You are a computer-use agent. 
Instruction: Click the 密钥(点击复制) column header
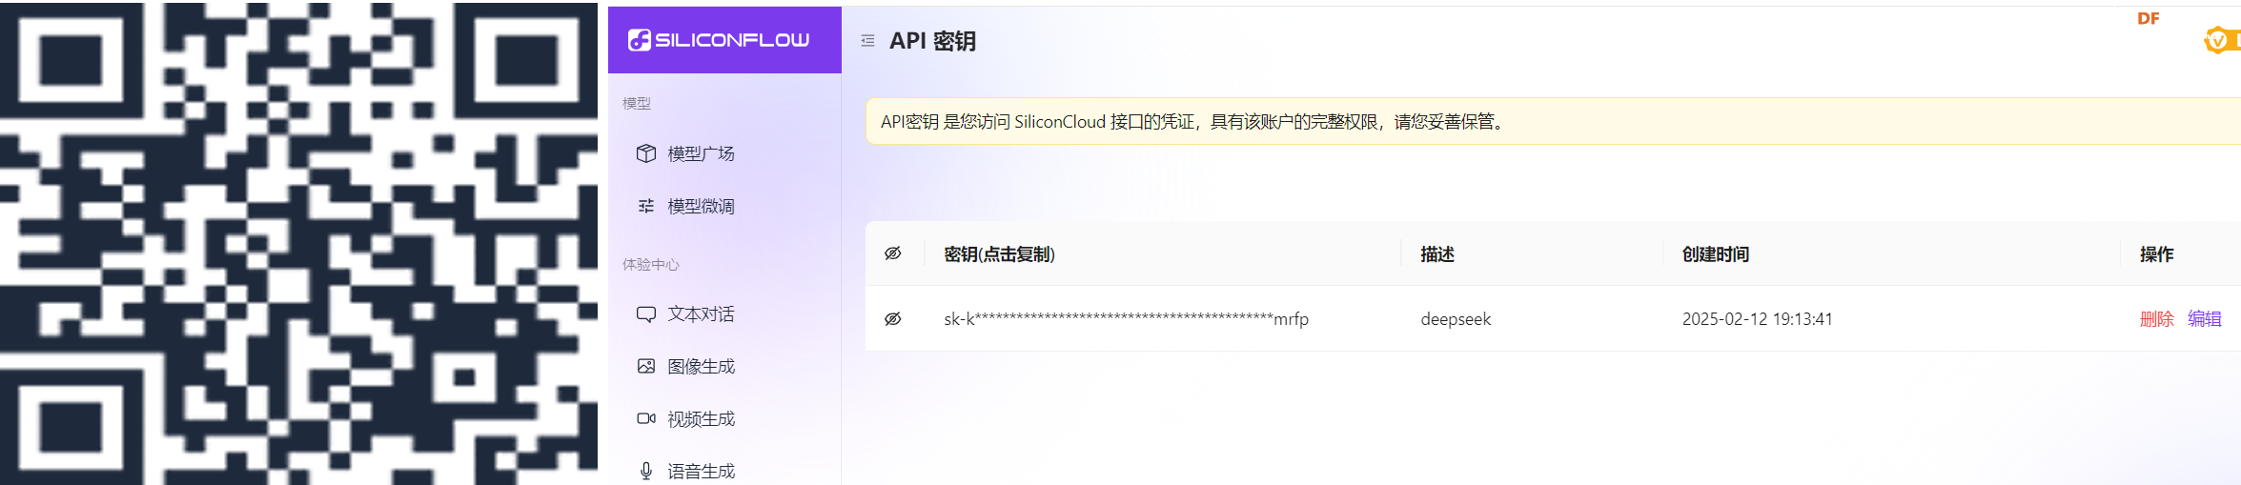coord(999,253)
